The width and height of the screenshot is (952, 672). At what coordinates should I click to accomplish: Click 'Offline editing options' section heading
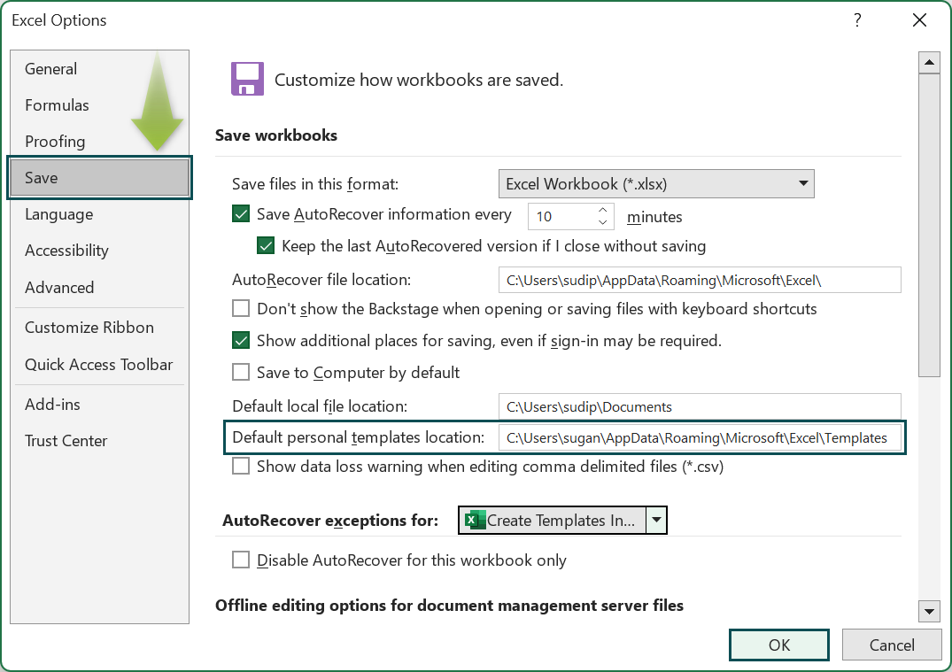point(449,606)
